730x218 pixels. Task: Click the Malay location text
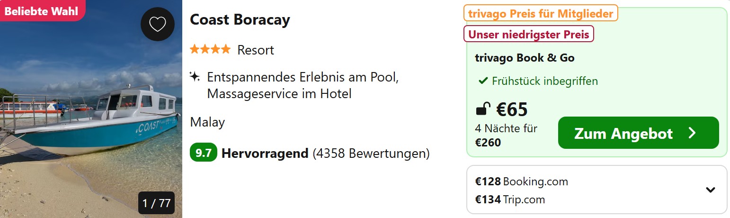coord(207,122)
